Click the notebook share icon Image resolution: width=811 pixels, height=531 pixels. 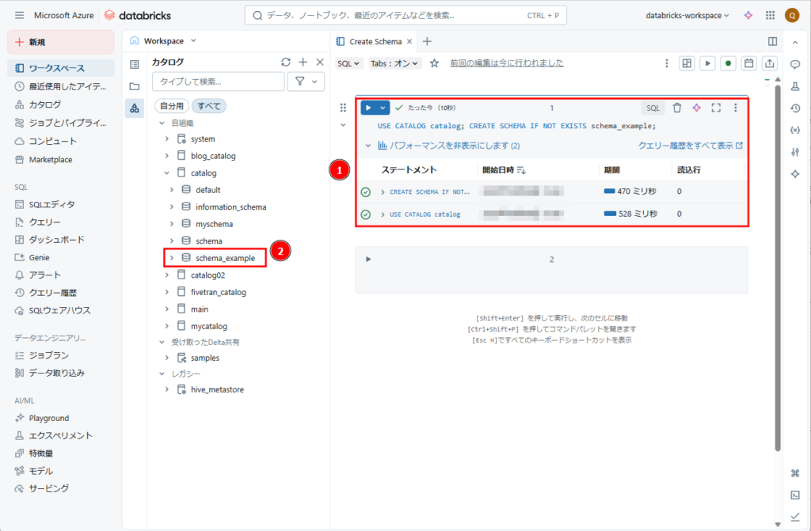coord(770,63)
